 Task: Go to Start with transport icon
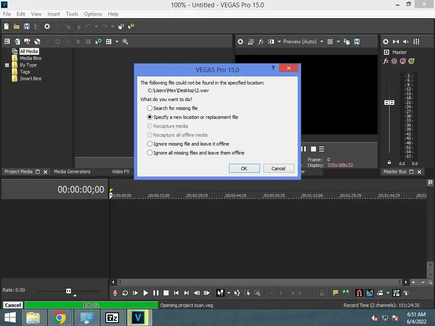[176, 293]
